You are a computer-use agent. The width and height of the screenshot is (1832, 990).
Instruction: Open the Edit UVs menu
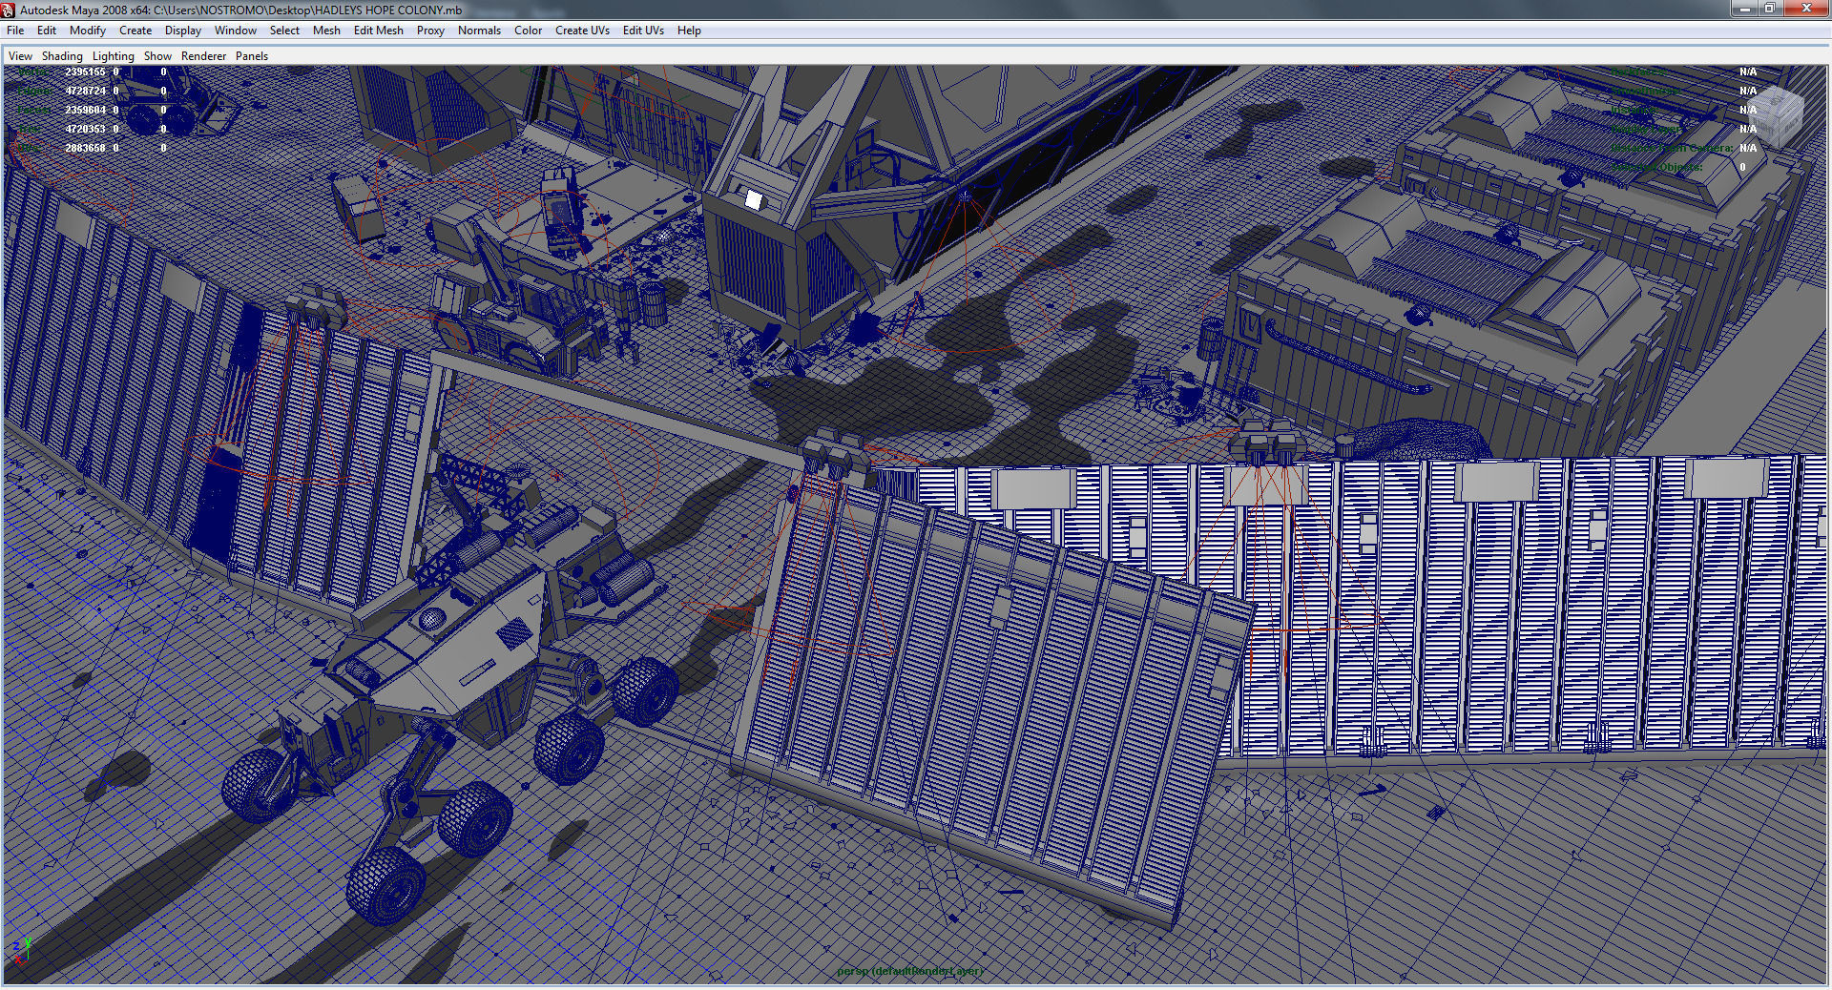click(643, 31)
